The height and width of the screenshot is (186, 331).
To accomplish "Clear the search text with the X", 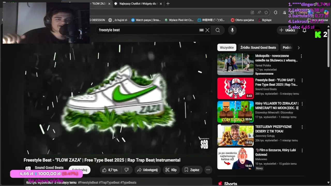I will (x=207, y=30).
